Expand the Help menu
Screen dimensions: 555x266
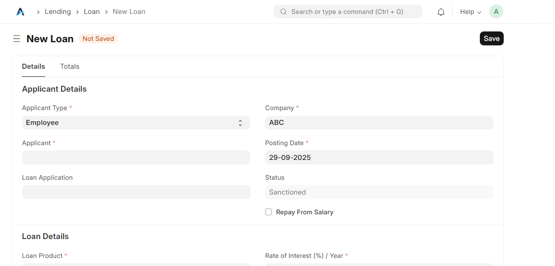coord(470,12)
